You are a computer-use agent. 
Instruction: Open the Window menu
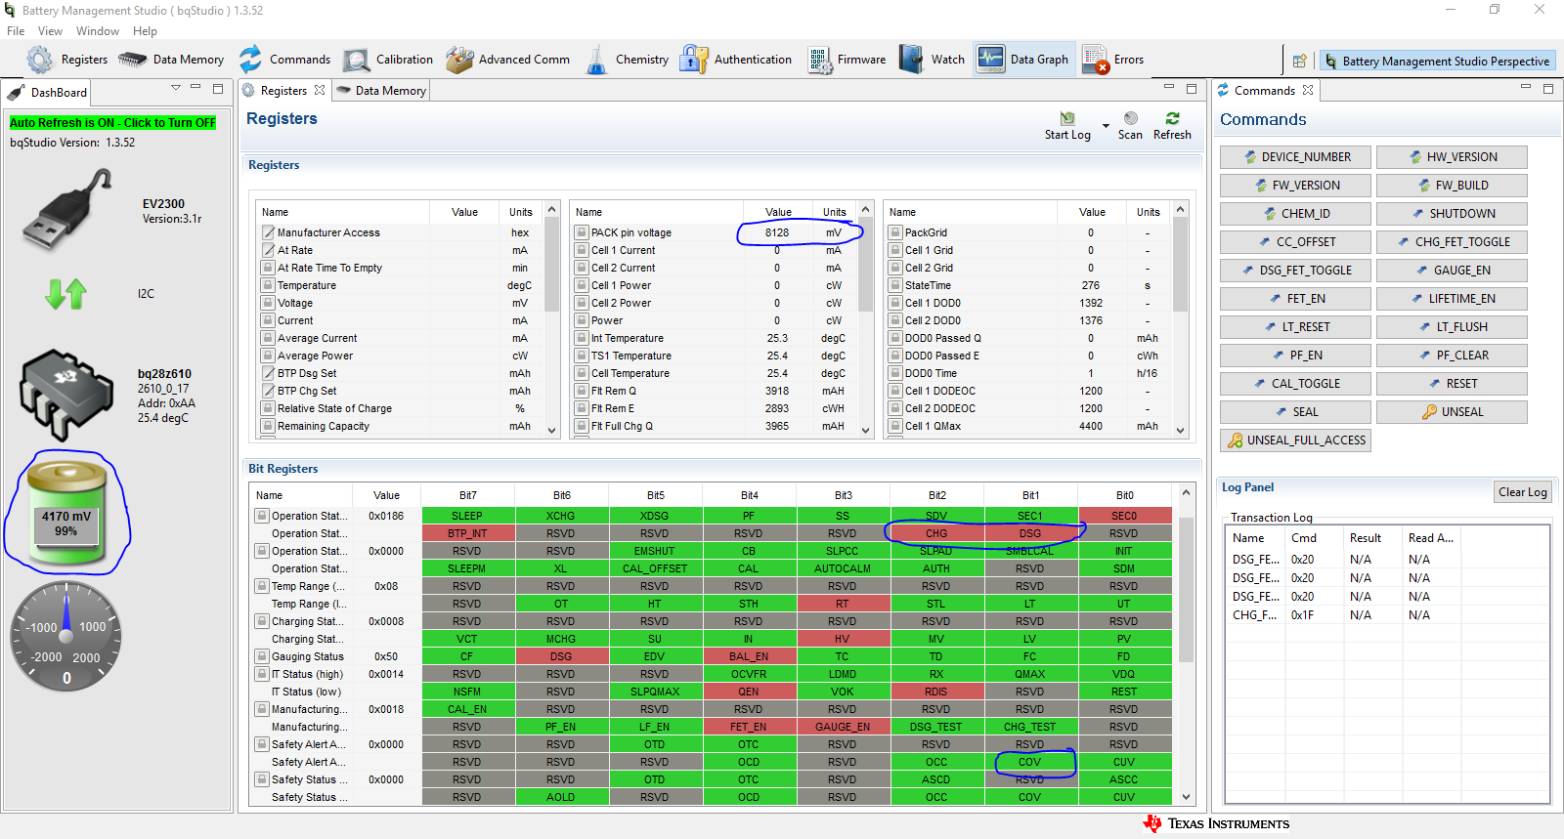tap(98, 31)
